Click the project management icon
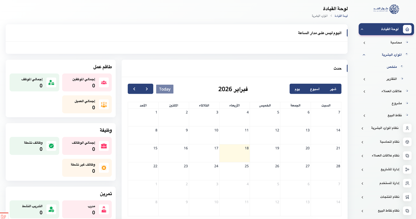The width and height of the screenshot is (416, 219). click(x=407, y=169)
